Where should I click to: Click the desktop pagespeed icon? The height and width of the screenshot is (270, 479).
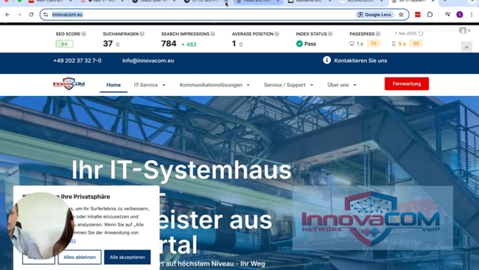coord(352,44)
